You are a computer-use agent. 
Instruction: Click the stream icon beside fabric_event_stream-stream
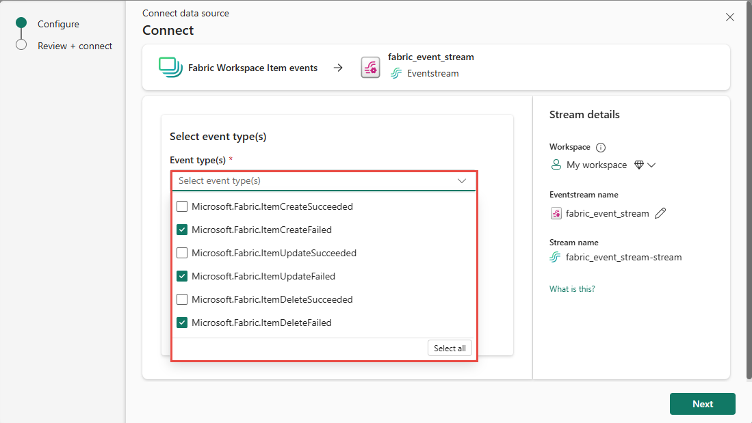[x=555, y=257]
